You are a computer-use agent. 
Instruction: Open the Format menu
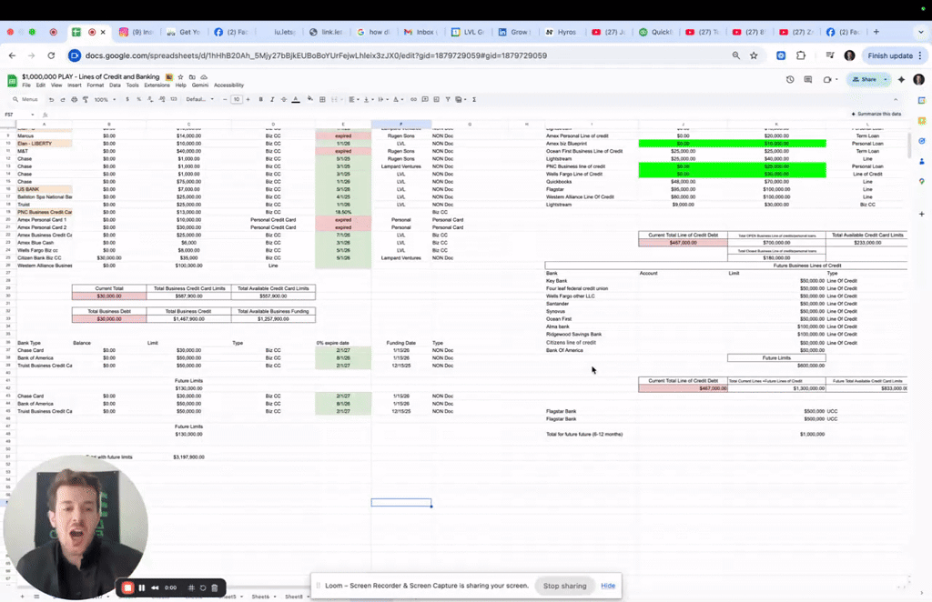[95, 85]
